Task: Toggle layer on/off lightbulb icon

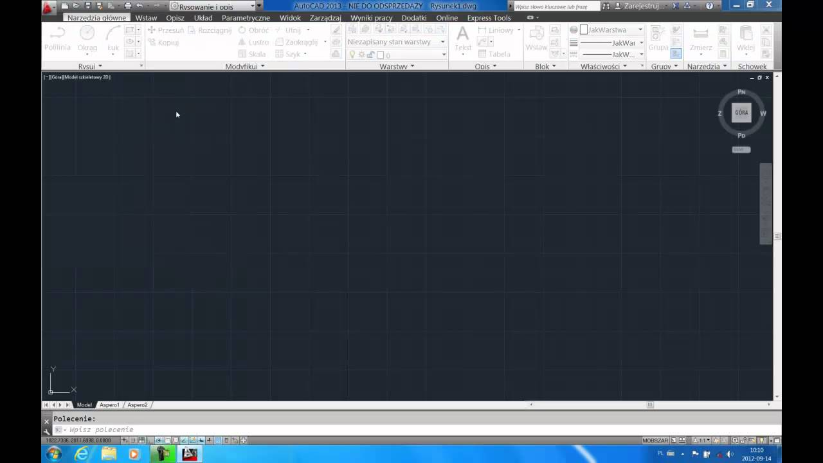Action: (x=352, y=55)
